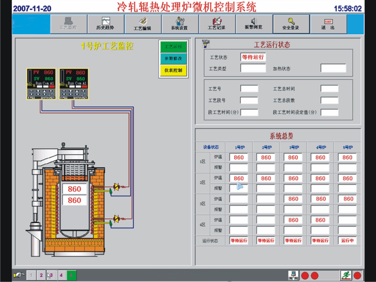This screenshot has width=376, height=282.
Task: Click the network computers icon in bottom bar
Action: click(x=293, y=275)
